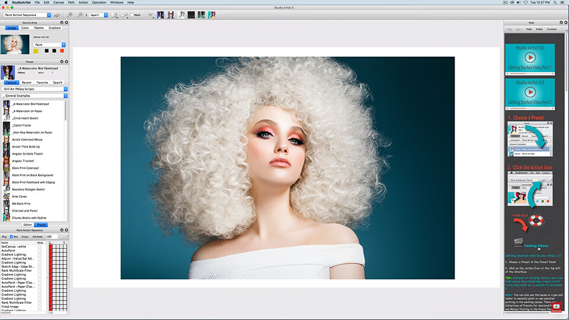Open the Paint dropdown in Source Area

50,44
